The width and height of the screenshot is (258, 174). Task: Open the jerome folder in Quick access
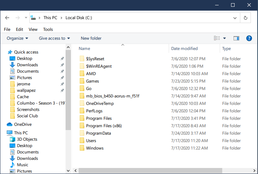coord(23,84)
